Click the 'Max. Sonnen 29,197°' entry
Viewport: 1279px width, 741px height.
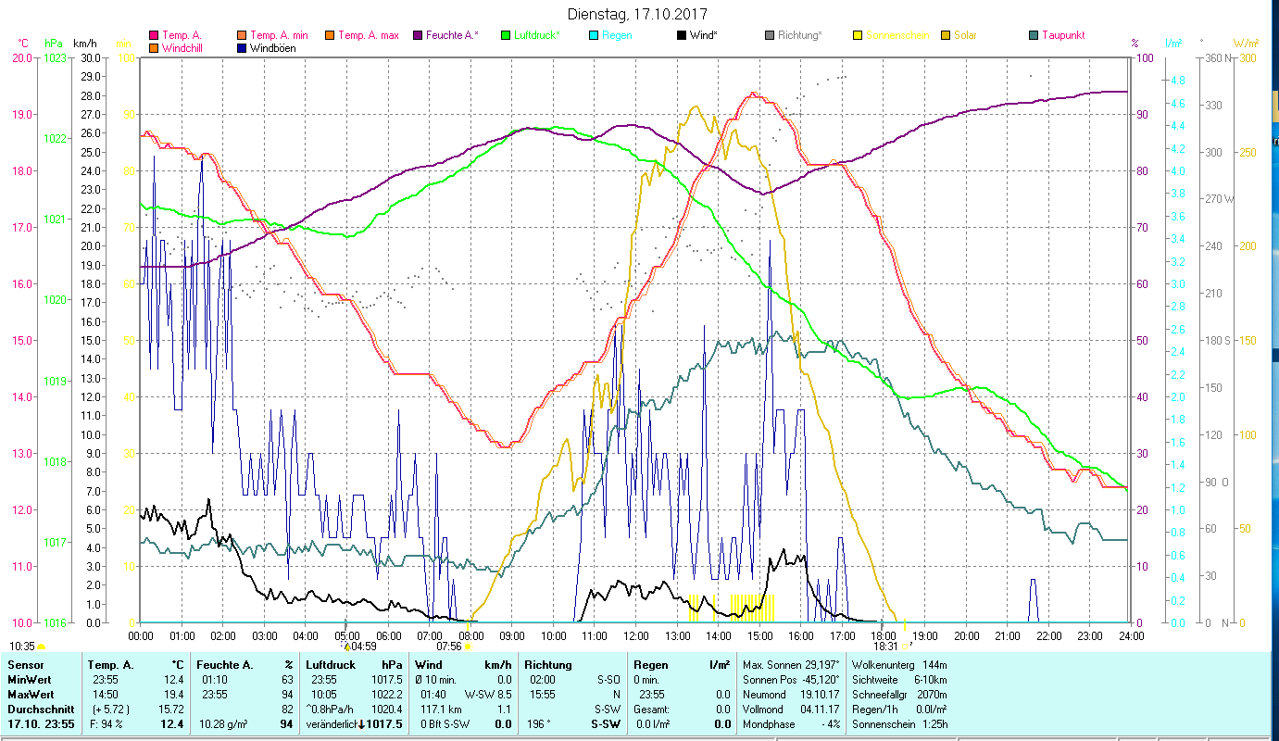tap(791, 665)
